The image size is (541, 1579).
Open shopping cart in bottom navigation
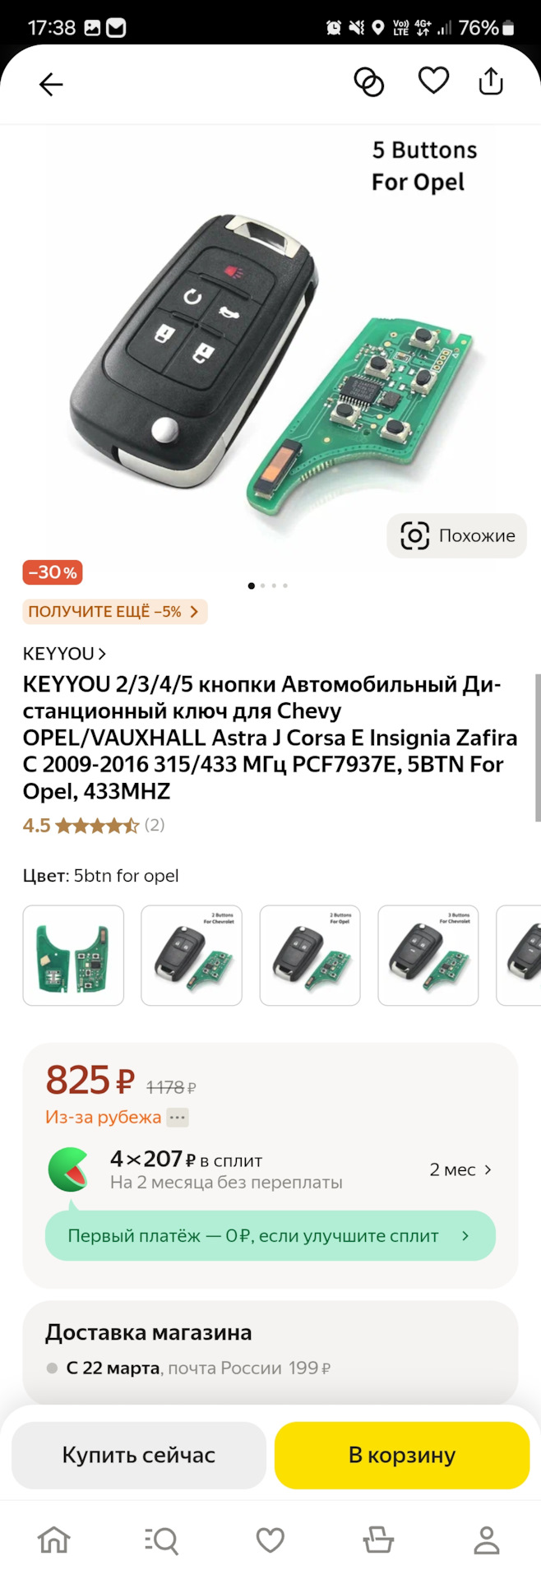click(x=378, y=1540)
